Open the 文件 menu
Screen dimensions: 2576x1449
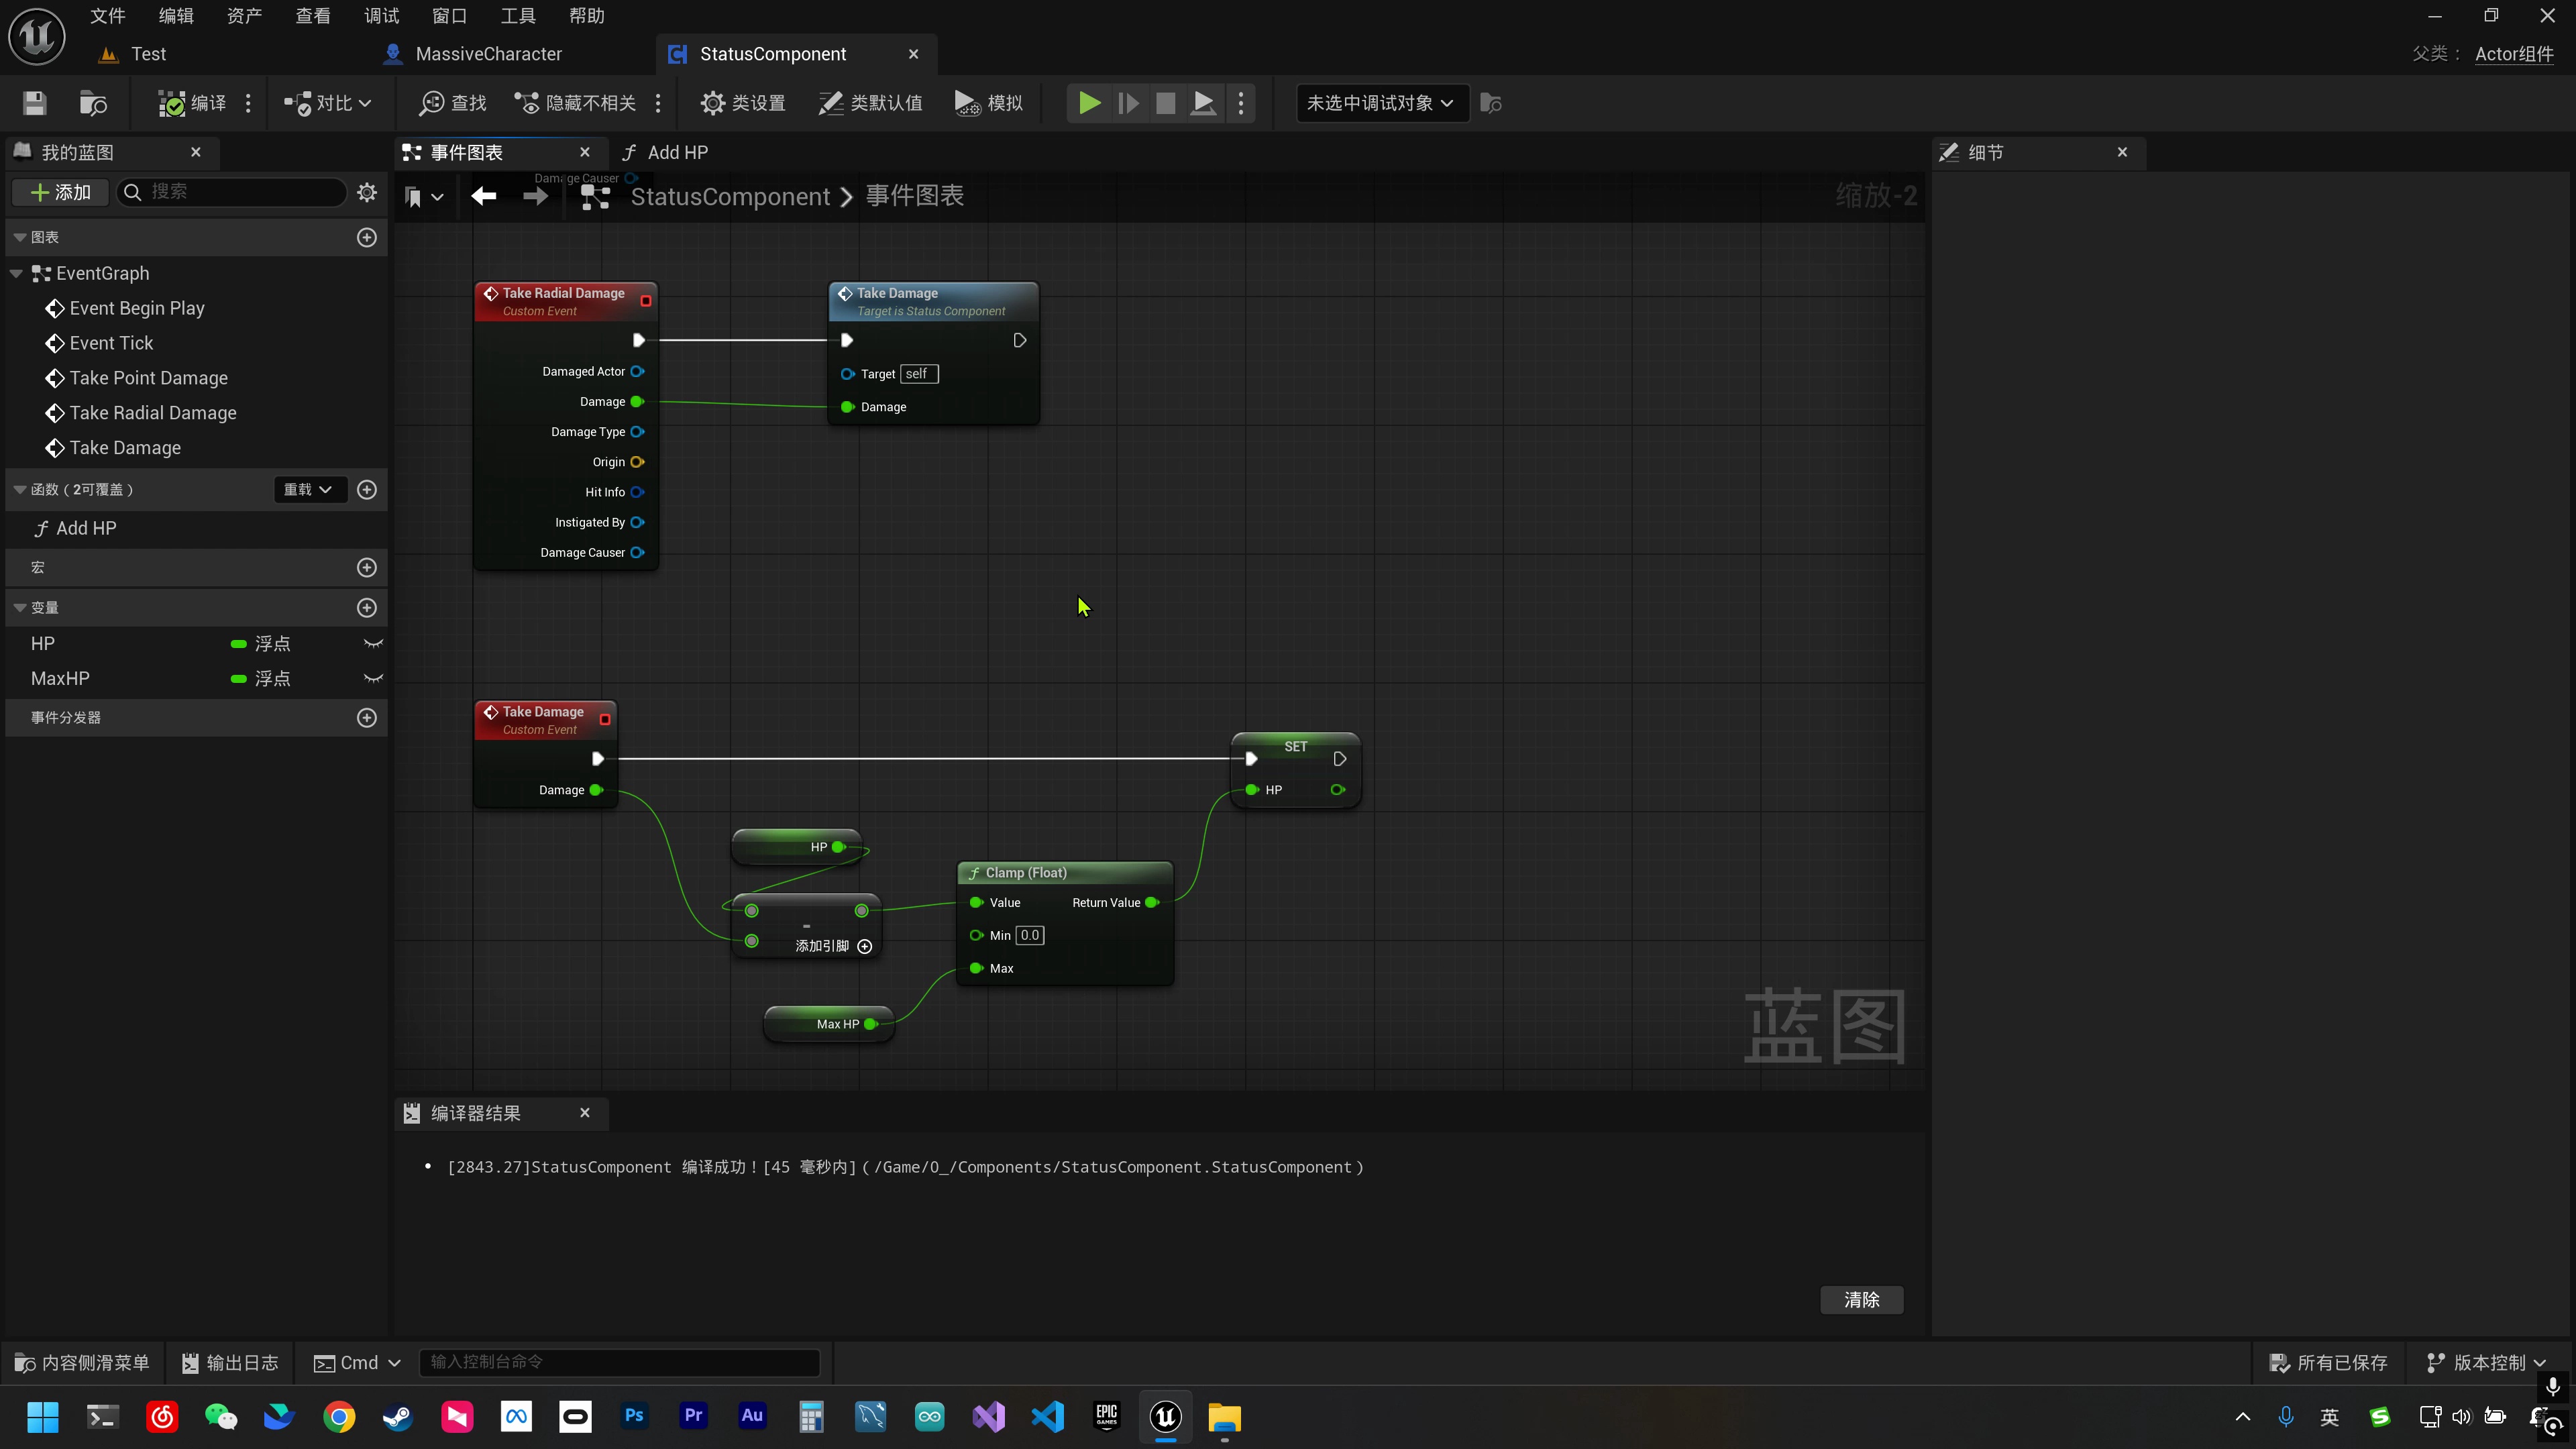click(108, 16)
